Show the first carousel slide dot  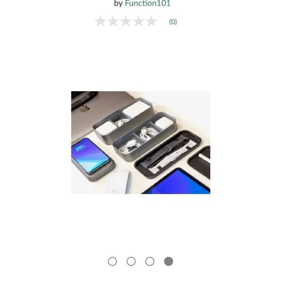[x=112, y=261]
